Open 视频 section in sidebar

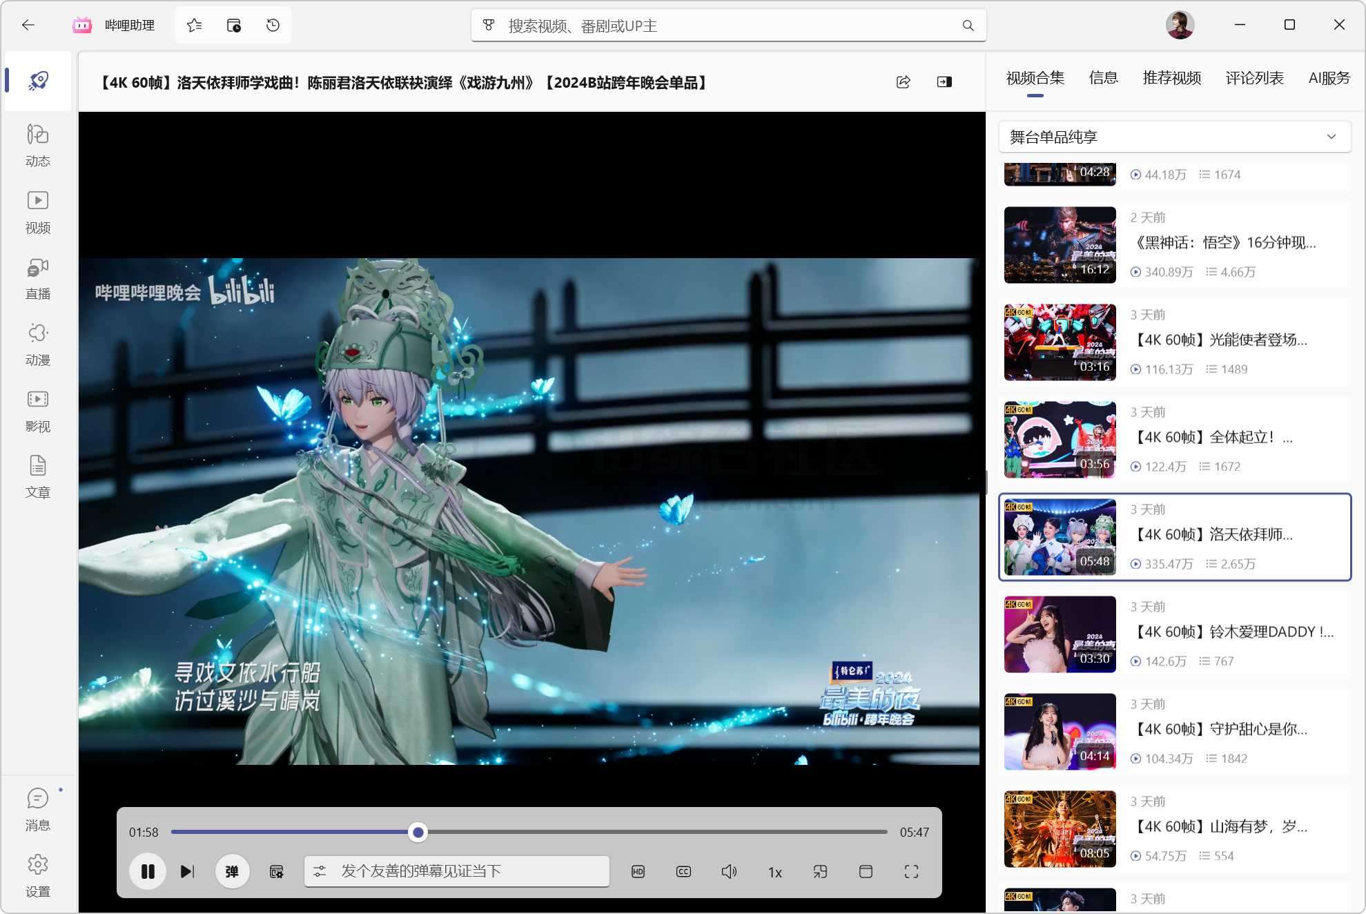38,212
